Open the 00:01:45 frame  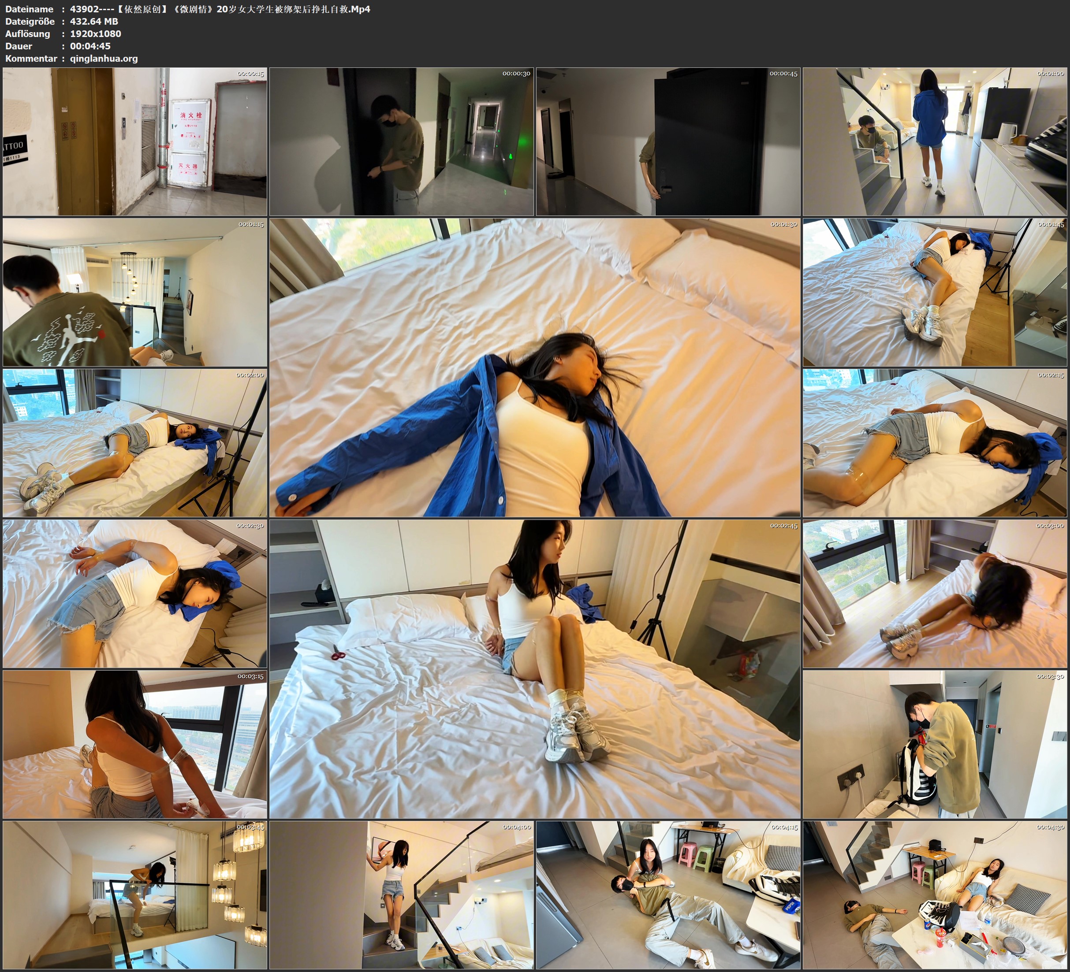tap(935, 292)
